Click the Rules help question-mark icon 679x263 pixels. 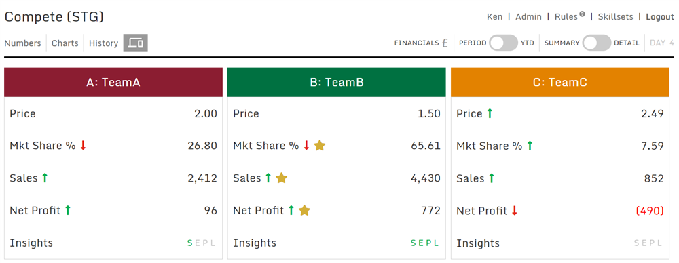pyautogui.click(x=582, y=14)
